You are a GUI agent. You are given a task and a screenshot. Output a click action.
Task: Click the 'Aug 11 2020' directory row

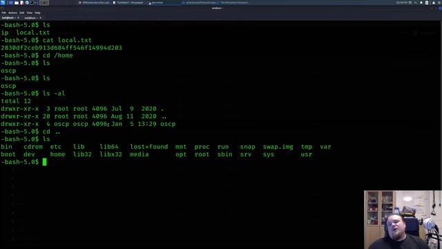coord(84,116)
